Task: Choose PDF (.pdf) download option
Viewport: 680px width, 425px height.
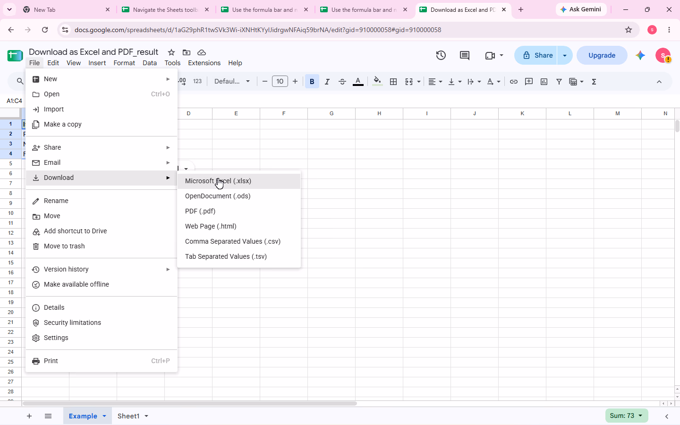Action: coord(239,211)
